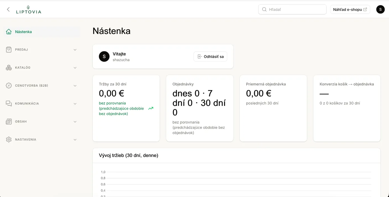Select the KOMUNIKÁCIA sidebar label
Viewport: 389px width, 197px height.
[27, 104]
